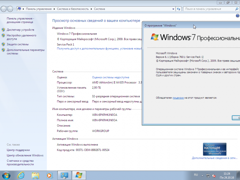Open recent pages dropdown next to Forward
Screen dimensions: 240x180
coord(15,9)
